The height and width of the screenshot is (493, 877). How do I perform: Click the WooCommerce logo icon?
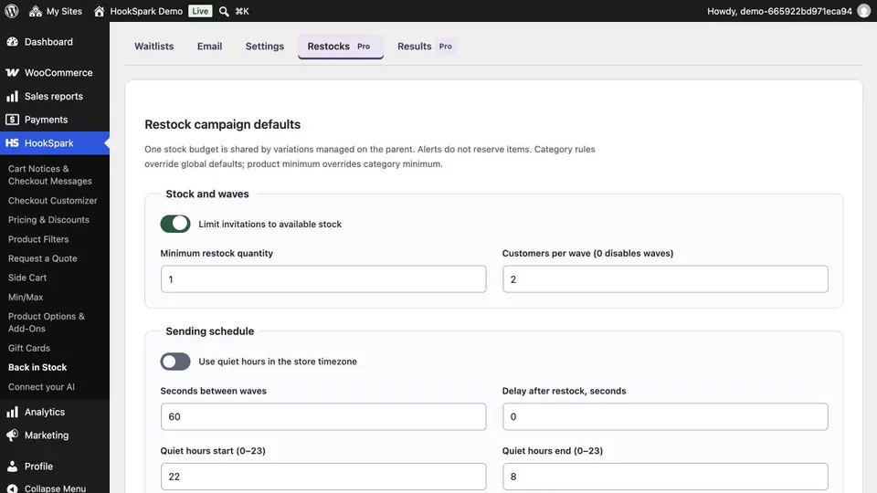[x=12, y=73]
